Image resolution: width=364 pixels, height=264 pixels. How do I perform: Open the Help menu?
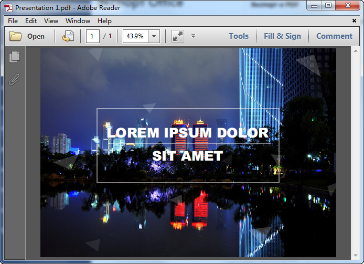pos(104,21)
